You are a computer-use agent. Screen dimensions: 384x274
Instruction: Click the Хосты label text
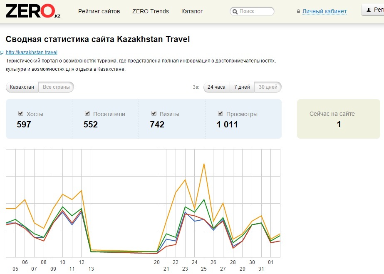point(35,114)
